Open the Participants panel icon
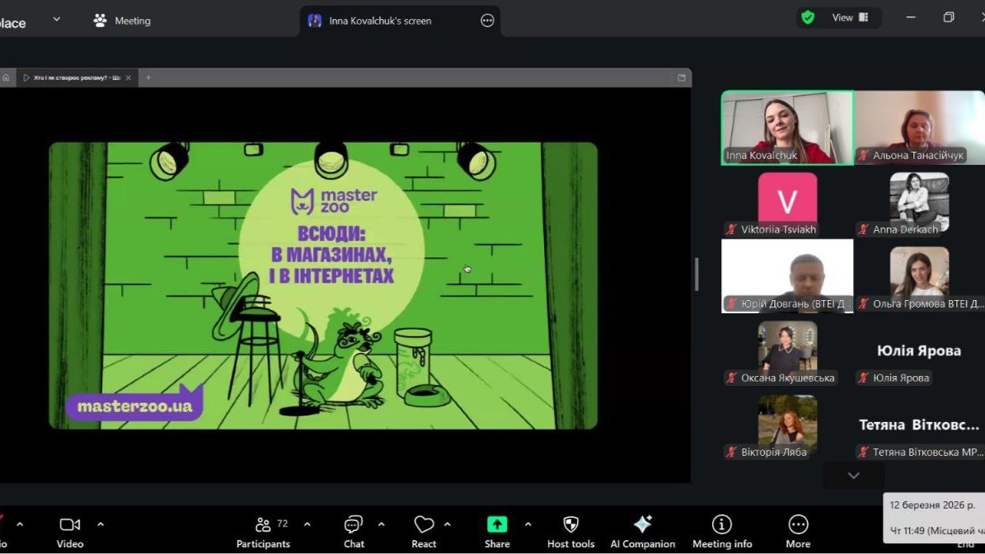The height and width of the screenshot is (554, 985). 263,525
